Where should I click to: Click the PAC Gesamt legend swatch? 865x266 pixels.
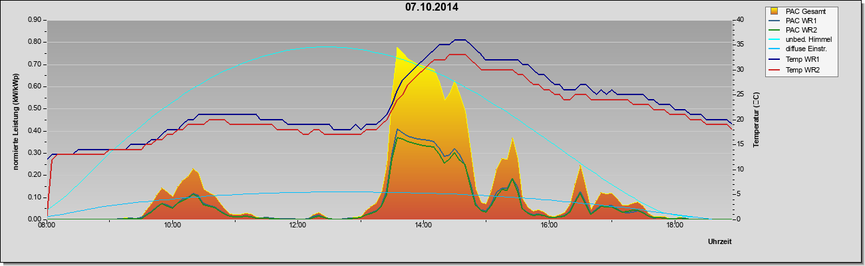click(x=774, y=11)
